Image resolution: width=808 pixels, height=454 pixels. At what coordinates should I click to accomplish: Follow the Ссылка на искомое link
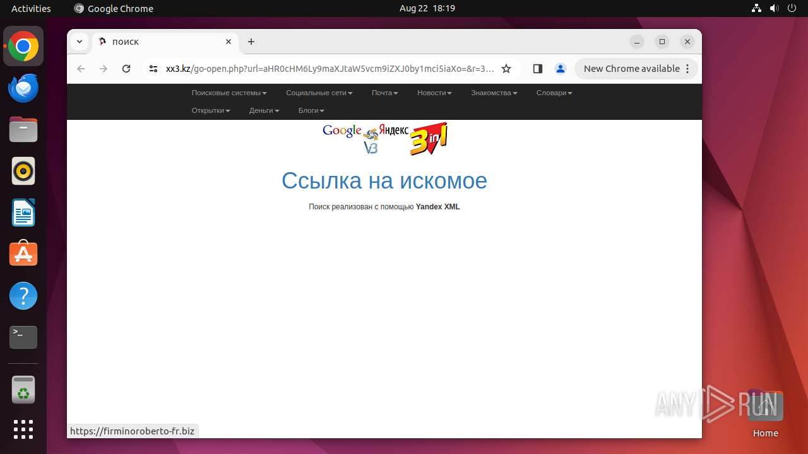384,181
